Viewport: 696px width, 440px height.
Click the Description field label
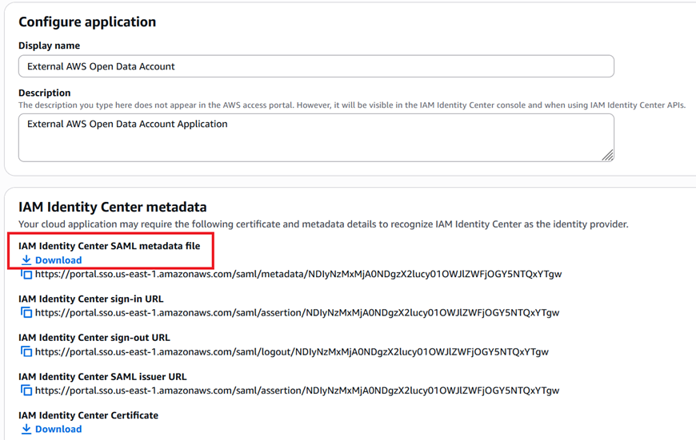click(45, 93)
